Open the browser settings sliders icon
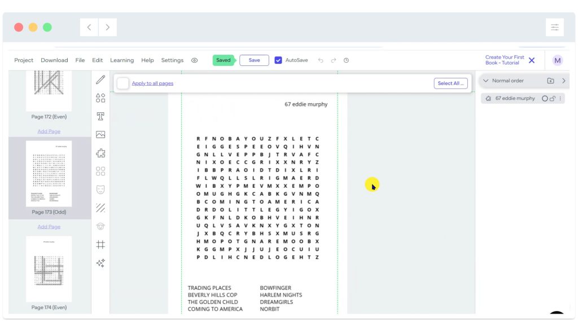 coord(555,27)
